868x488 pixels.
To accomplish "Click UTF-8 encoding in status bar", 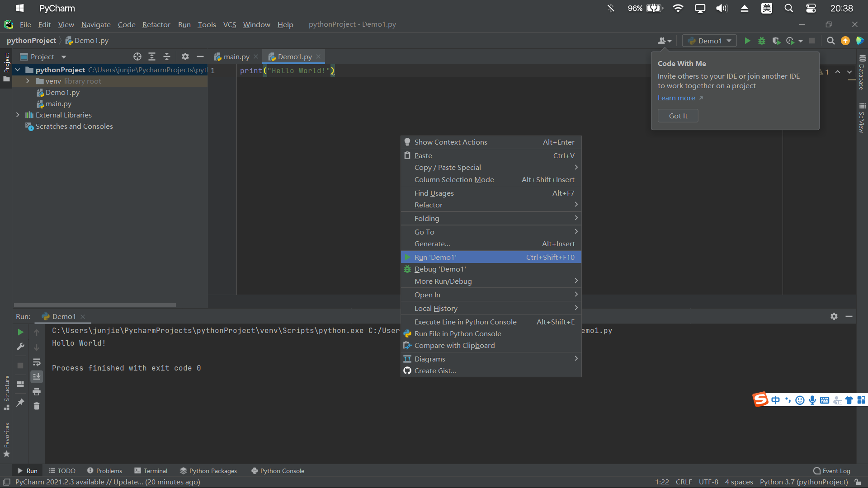I will (708, 482).
